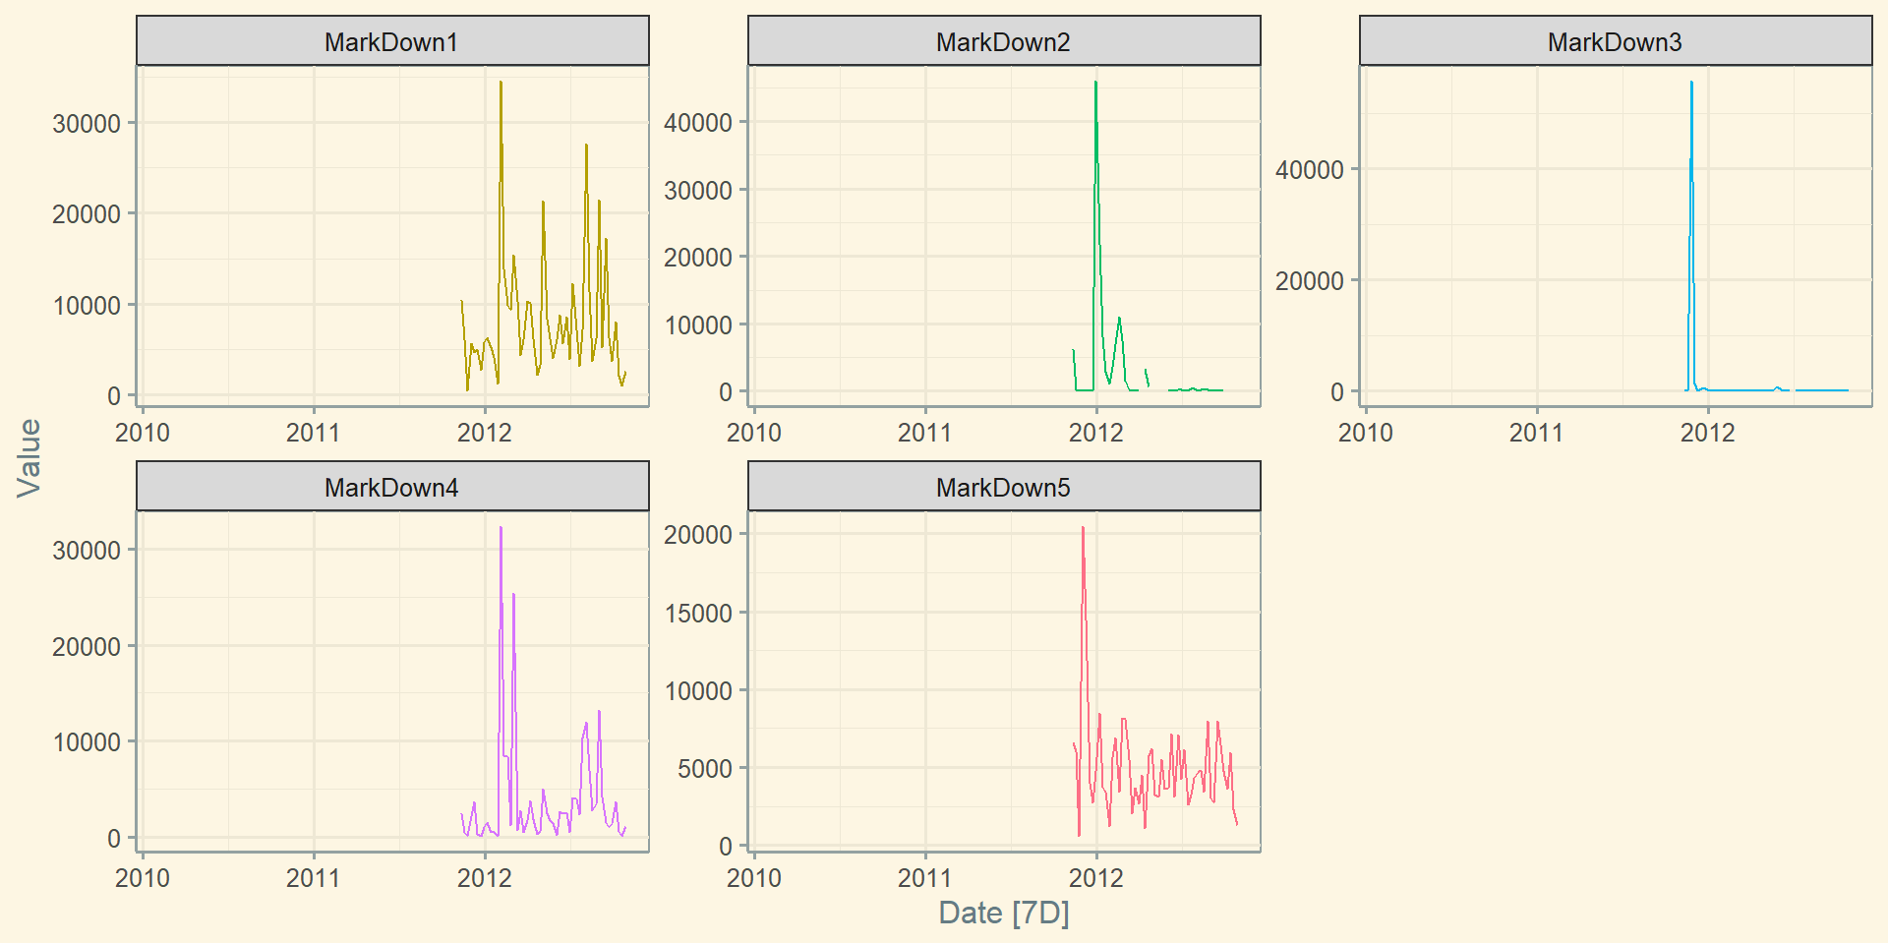This screenshot has width=1888, height=944.
Task: Click the 15000 y-axis label in MarkDown5
Action: [698, 614]
